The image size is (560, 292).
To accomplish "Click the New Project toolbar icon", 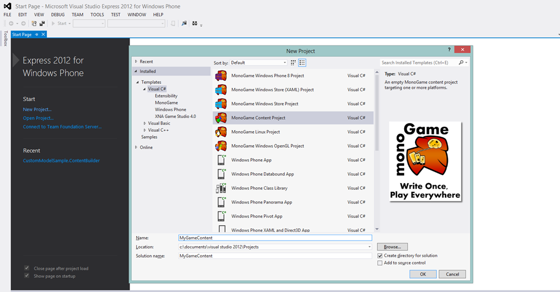I will click(x=34, y=24).
